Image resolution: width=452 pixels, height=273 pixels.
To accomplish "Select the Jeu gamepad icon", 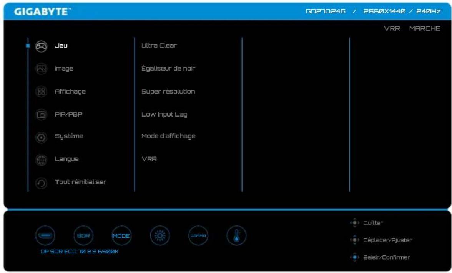I will [41, 46].
